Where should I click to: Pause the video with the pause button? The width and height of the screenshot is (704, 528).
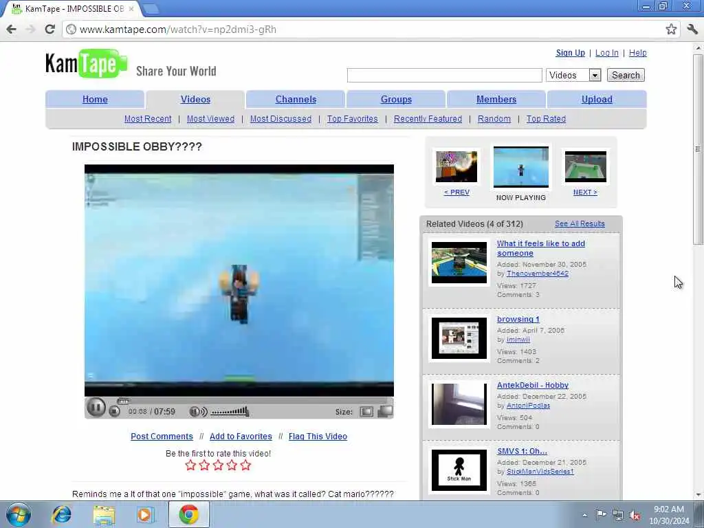96,408
